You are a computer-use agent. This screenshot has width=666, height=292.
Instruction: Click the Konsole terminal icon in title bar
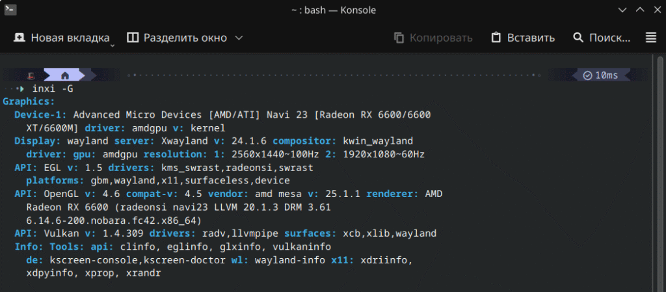(x=10, y=9)
